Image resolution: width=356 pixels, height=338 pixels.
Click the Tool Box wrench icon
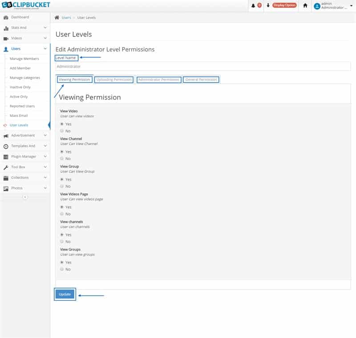pyautogui.click(x=6, y=167)
